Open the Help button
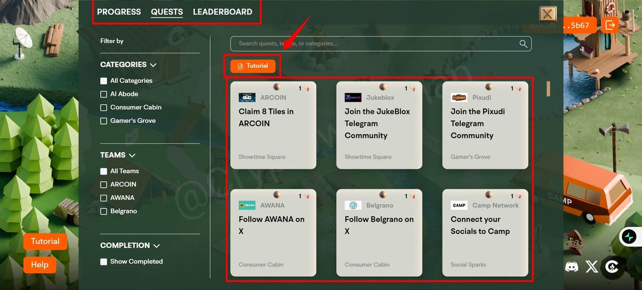The height and width of the screenshot is (290, 642). (40, 264)
